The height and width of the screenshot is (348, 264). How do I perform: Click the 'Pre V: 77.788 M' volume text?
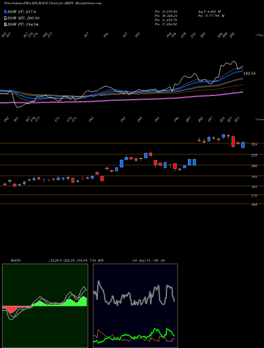coord(211,16)
